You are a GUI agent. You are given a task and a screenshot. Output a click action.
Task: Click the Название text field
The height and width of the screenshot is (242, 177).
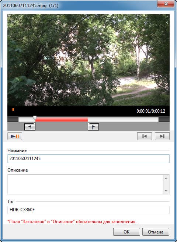click(88, 159)
